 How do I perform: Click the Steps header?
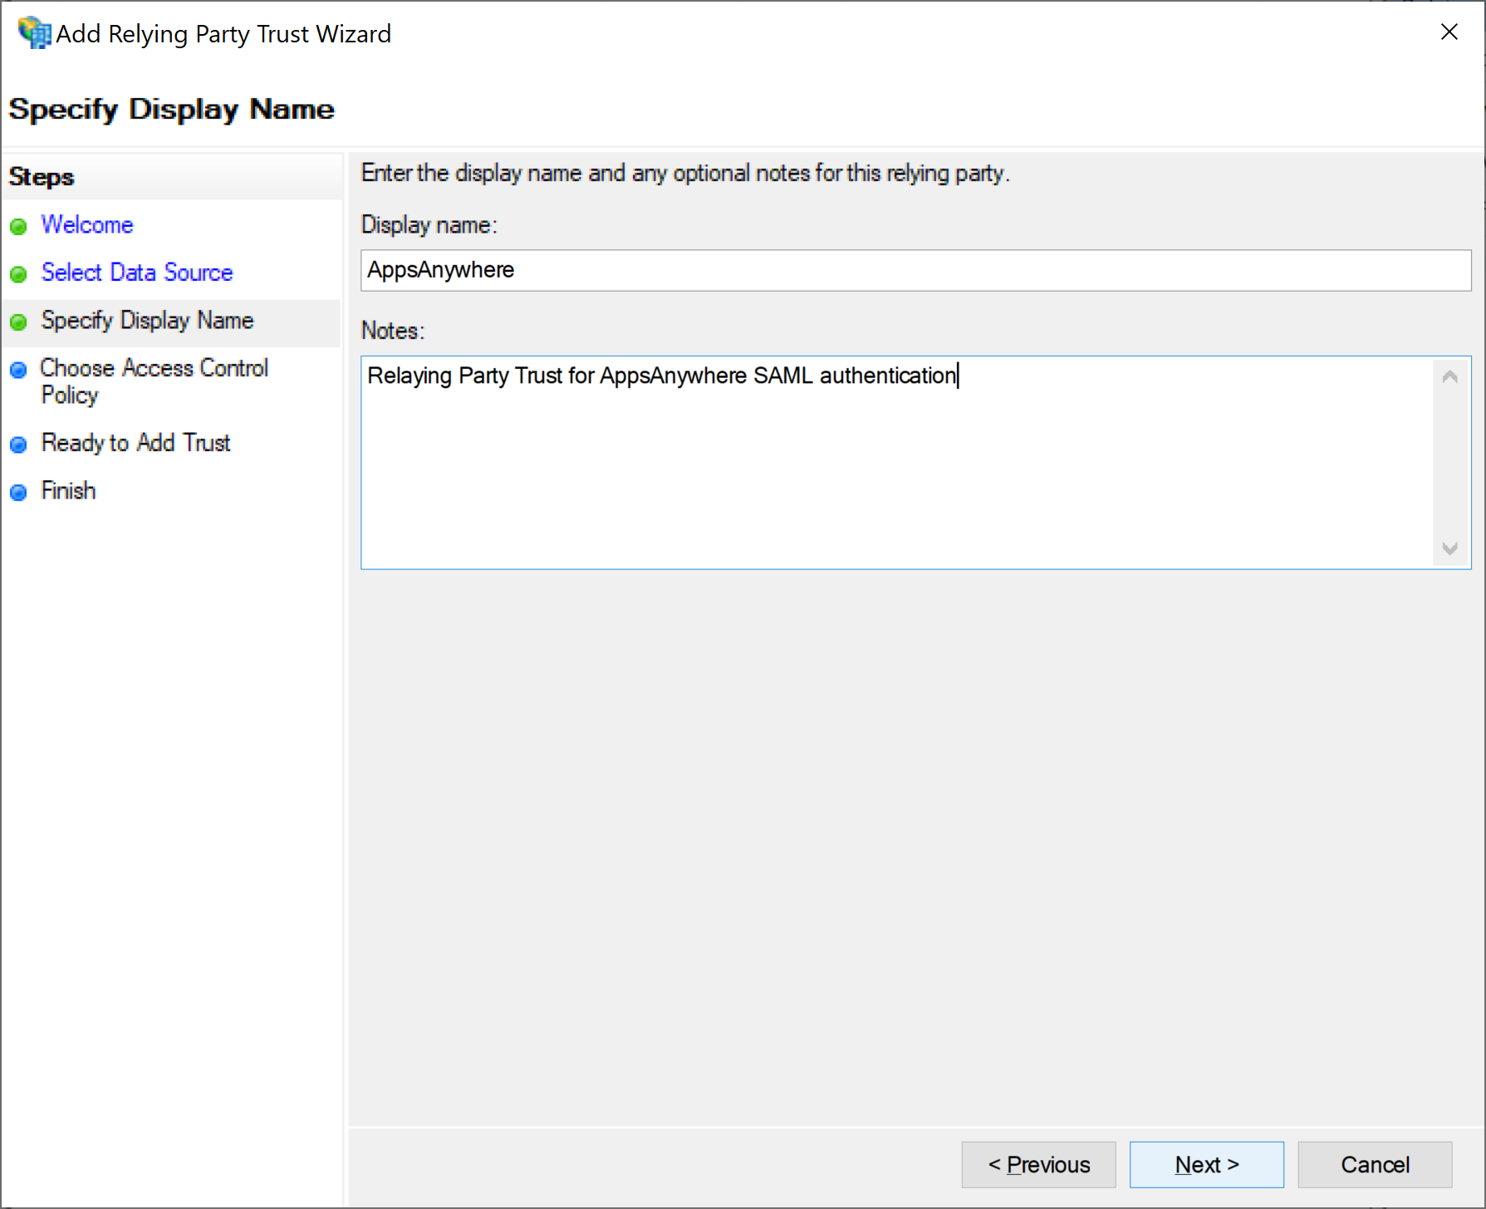(42, 177)
